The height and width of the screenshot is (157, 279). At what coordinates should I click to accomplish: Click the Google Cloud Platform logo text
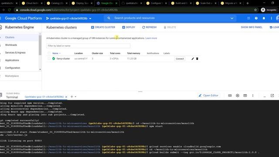(23, 18)
